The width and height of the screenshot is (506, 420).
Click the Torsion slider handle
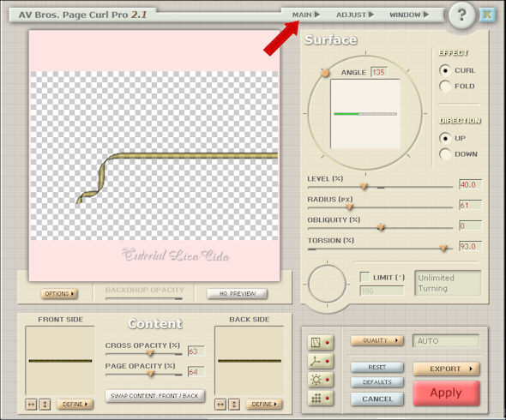coord(443,249)
